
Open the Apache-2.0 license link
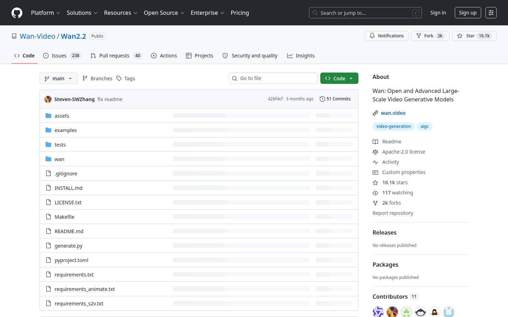399,152
